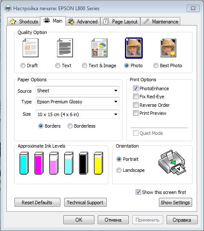Switch to the Advanced tab
Screen dimensions: 204x231
83,22
